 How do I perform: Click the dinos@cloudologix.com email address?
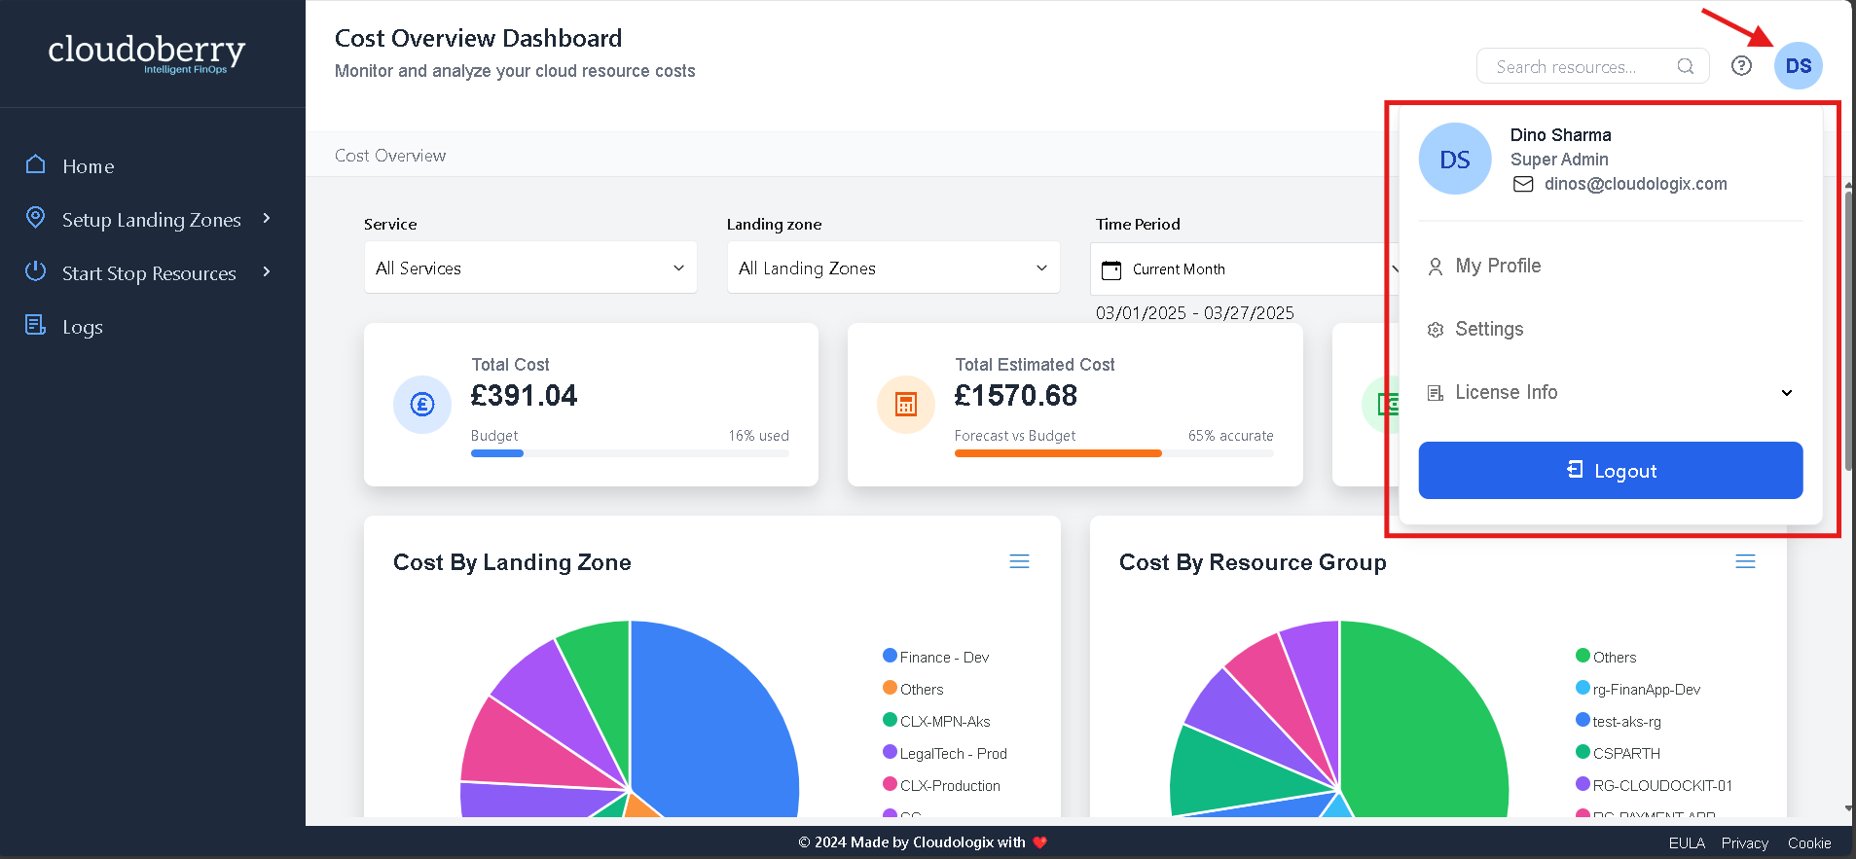(x=1636, y=184)
